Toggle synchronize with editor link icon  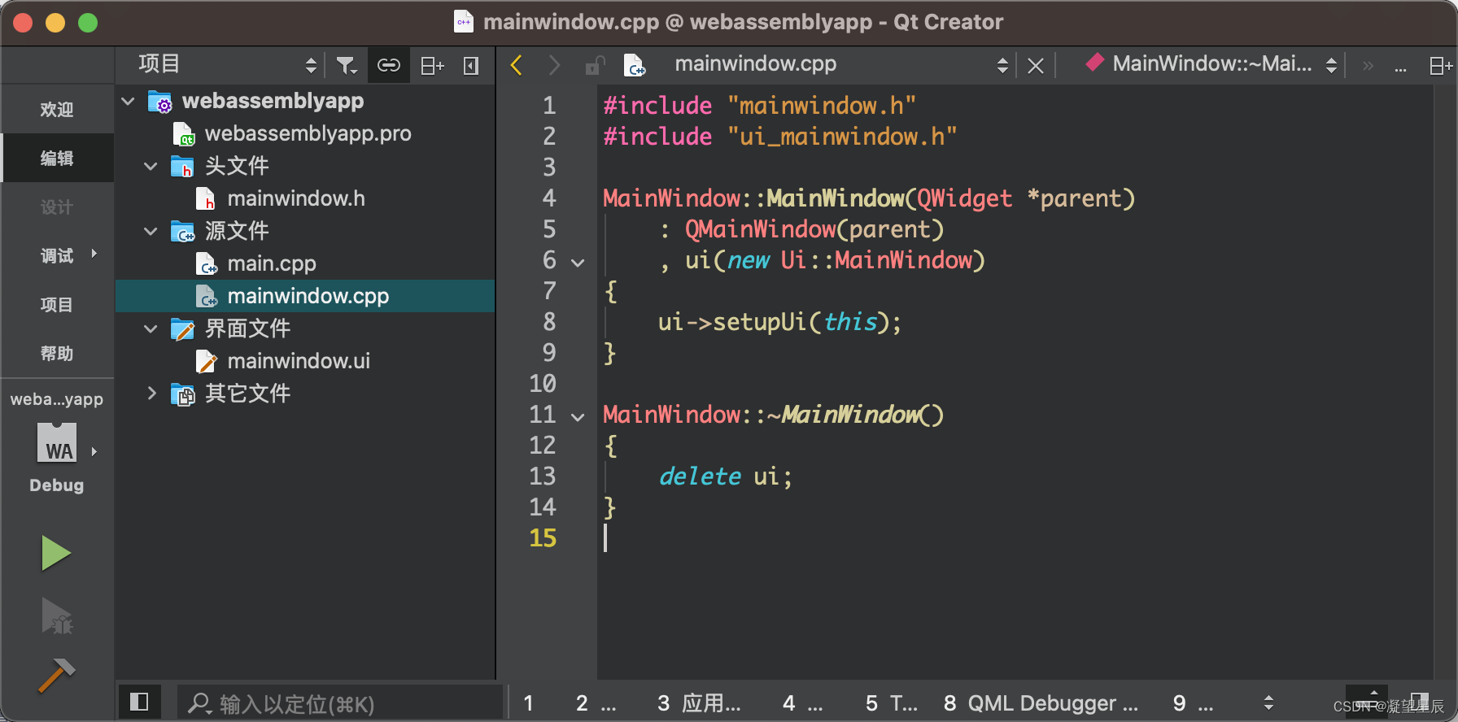pos(389,65)
